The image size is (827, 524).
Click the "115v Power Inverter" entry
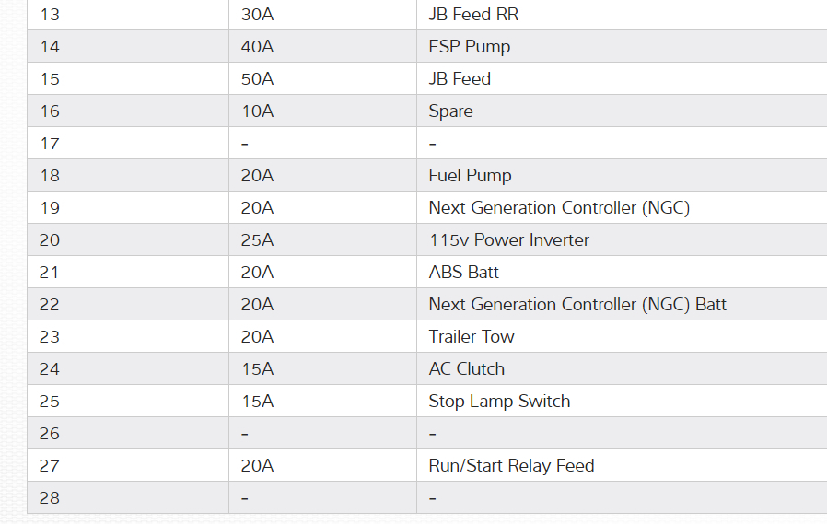coord(508,240)
